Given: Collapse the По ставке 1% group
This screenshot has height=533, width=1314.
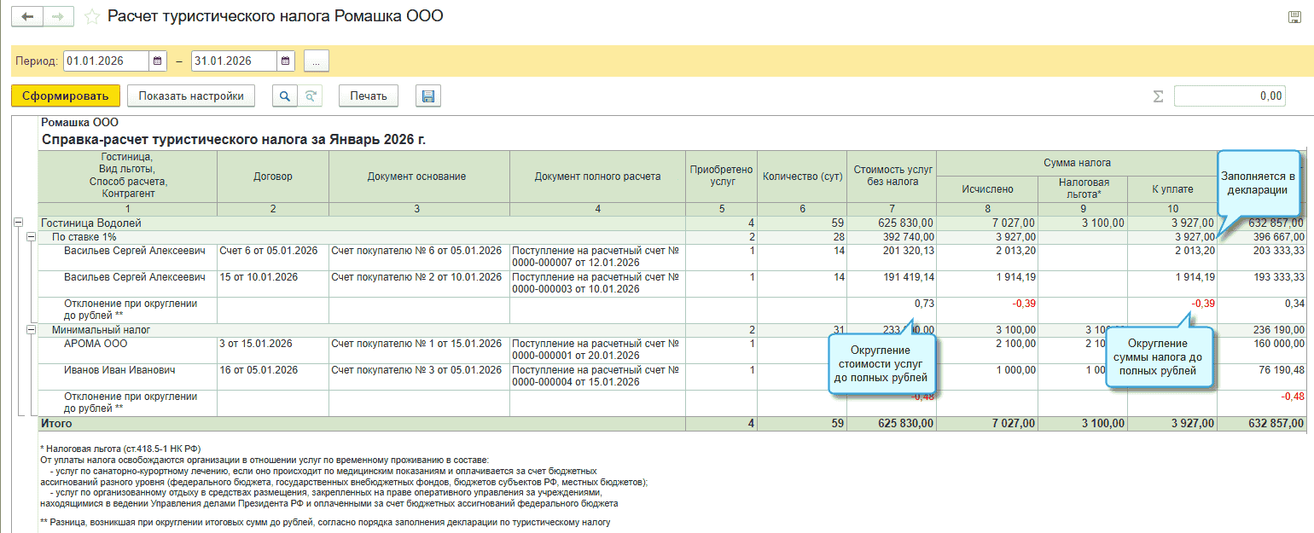Looking at the screenshot, I should 30,236.
